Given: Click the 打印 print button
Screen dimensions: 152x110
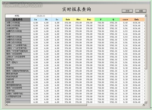Looking at the screenshot, I should click(x=127, y=11).
